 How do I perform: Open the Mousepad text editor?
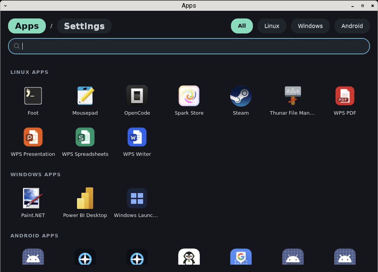(85, 96)
